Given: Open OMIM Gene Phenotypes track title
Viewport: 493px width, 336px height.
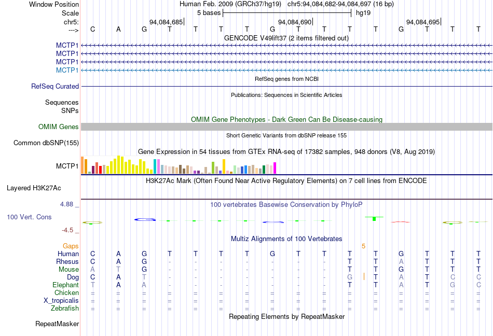Looking at the screenshot, I should pyautogui.click(x=287, y=119).
